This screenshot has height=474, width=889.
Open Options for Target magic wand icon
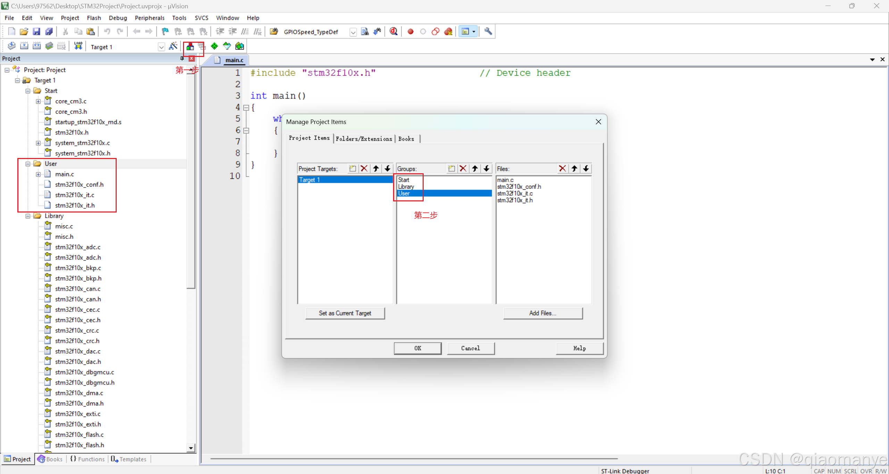point(173,46)
